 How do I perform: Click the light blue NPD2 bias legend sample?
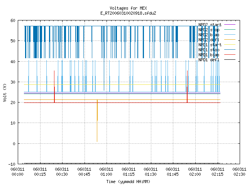tap(230, 34)
